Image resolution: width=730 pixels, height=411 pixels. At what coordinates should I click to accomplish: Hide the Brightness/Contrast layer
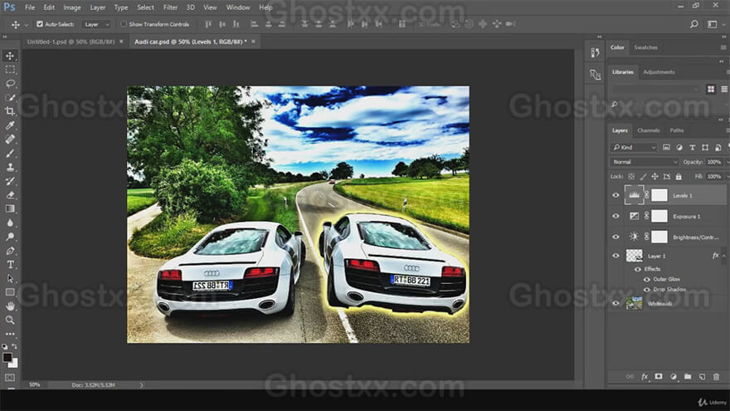616,237
